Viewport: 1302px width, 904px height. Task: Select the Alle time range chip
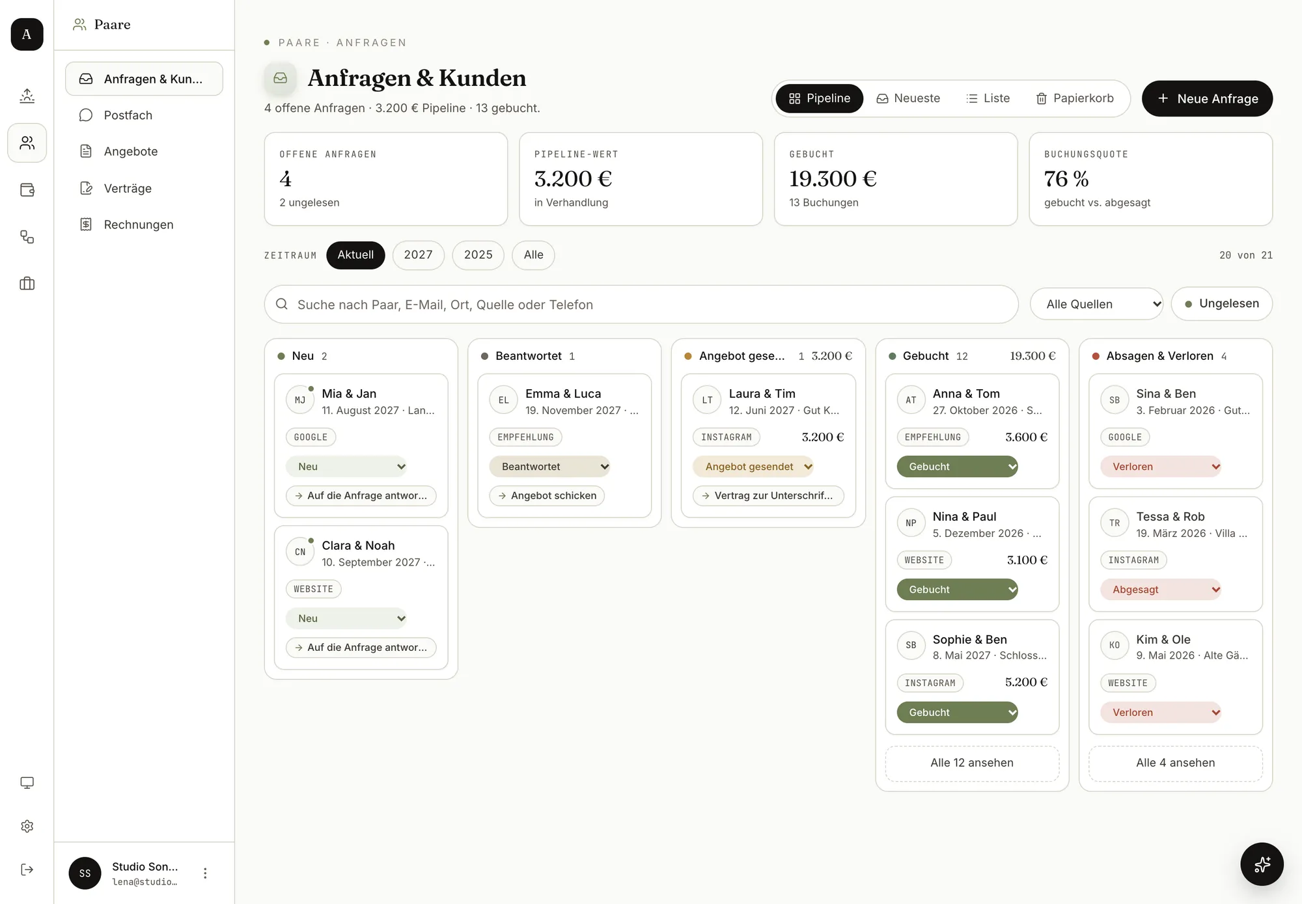coord(533,255)
